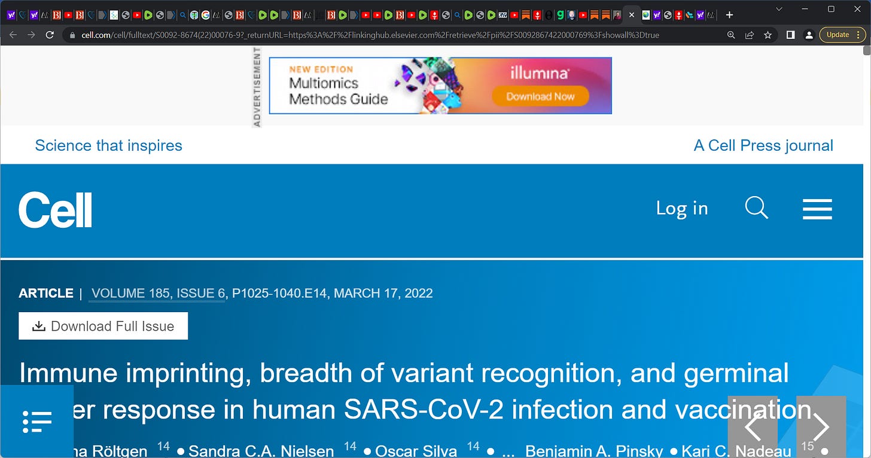Open the hamburger navigation menu
871x458 pixels.
point(817,209)
